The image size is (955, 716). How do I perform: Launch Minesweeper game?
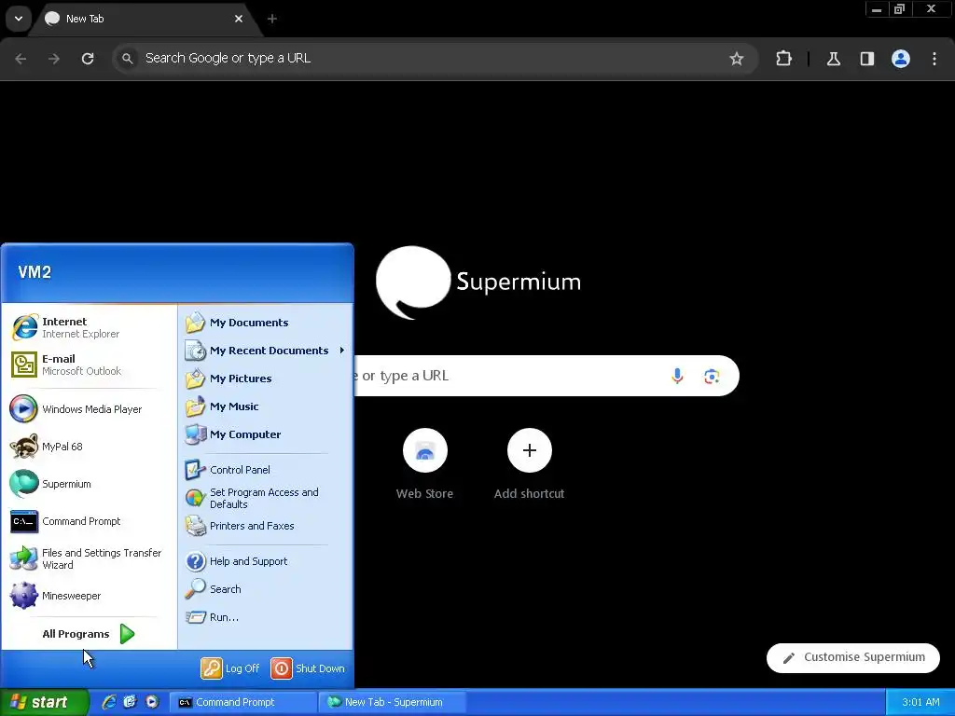point(89,596)
